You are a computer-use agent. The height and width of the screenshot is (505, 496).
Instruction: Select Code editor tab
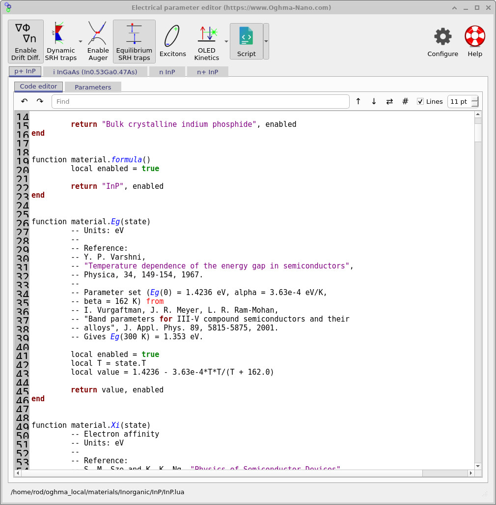pyautogui.click(x=39, y=87)
